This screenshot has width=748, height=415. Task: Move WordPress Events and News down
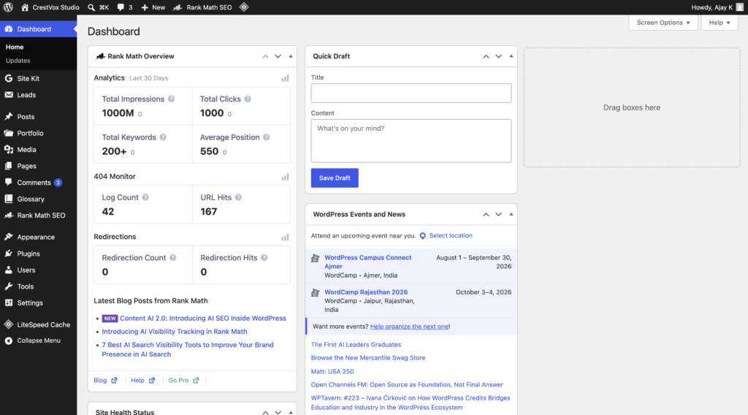[x=498, y=215]
